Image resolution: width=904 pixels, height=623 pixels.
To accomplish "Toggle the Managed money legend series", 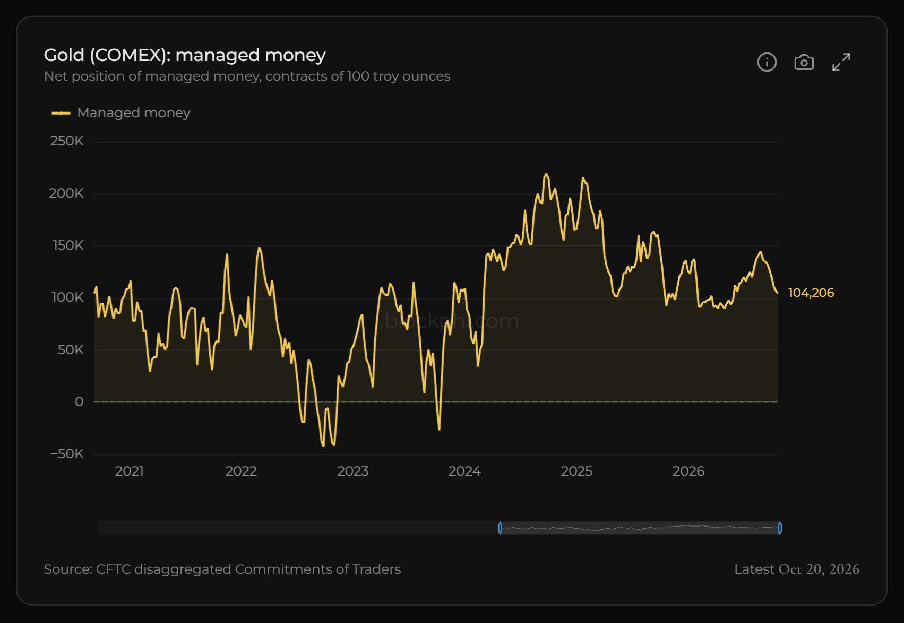I will pos(121,113).
